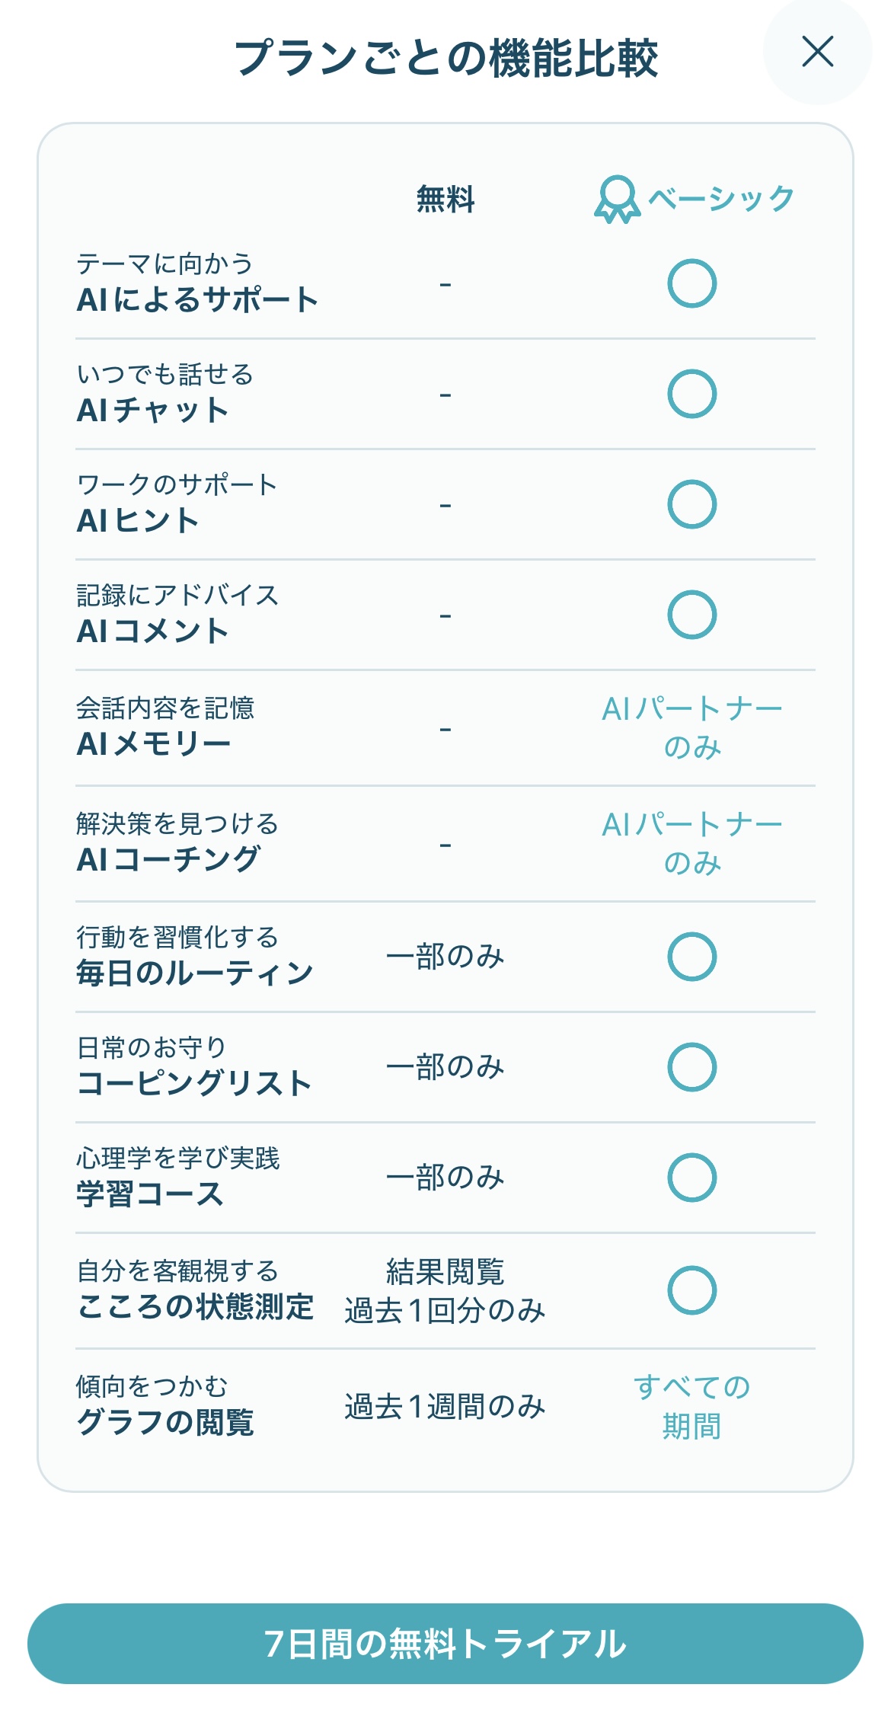
Task: Select the グラフの閲覧 feature label
Action: click(x=165, y=1422)
